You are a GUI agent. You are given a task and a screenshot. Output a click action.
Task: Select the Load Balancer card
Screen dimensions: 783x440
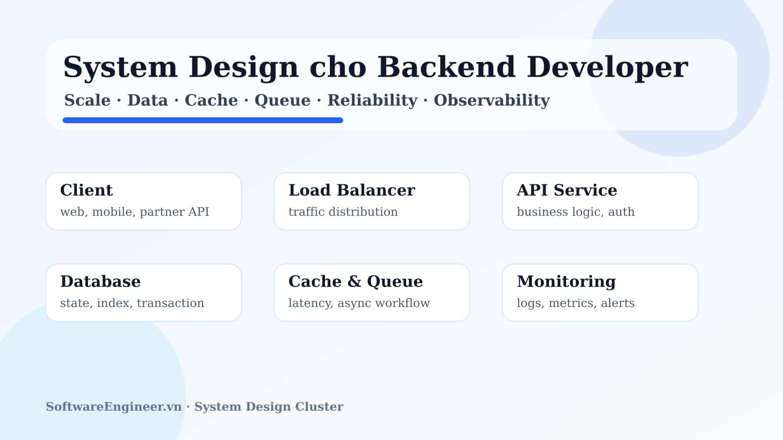pos(372,201)
